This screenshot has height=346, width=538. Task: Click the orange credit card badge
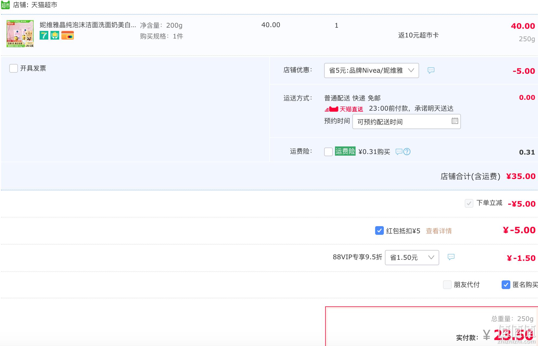tap(68, 35)
